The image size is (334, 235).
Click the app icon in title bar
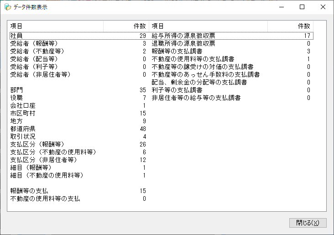[7, 7]
